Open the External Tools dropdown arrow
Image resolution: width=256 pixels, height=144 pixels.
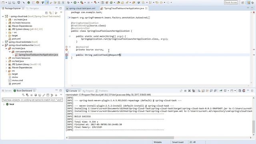[85, 2]
